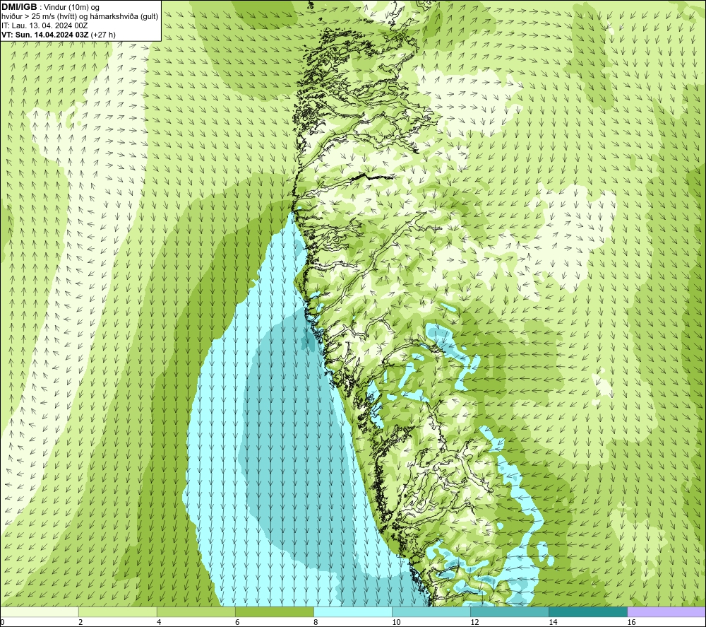Click the 'VT: Sun. 14.04.2024 03Z' valid time
The image size is (706, 627).
coord(44,35)
